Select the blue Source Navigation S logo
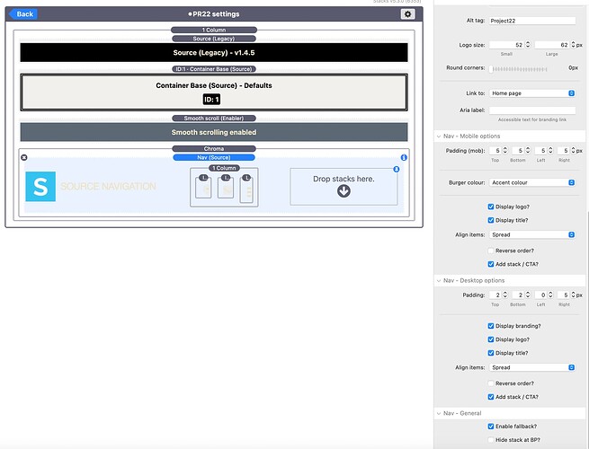The image size is (589, 449). tap(40, 186)
